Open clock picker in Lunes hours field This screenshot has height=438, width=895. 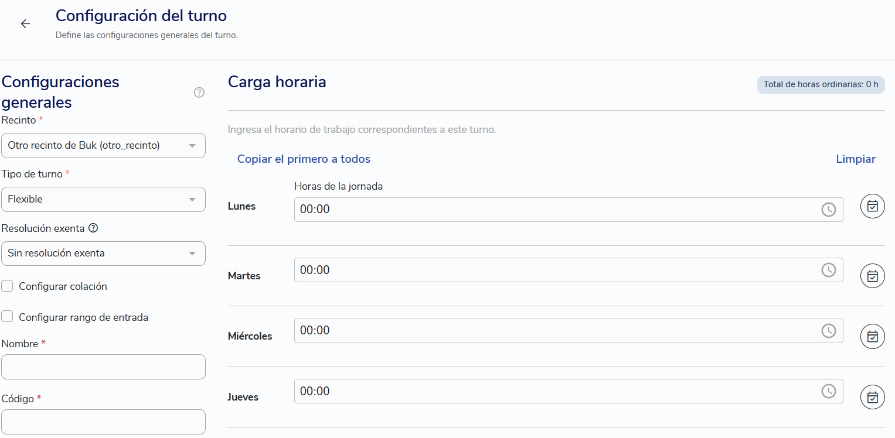pyautogui.click(x=828, y=210)
